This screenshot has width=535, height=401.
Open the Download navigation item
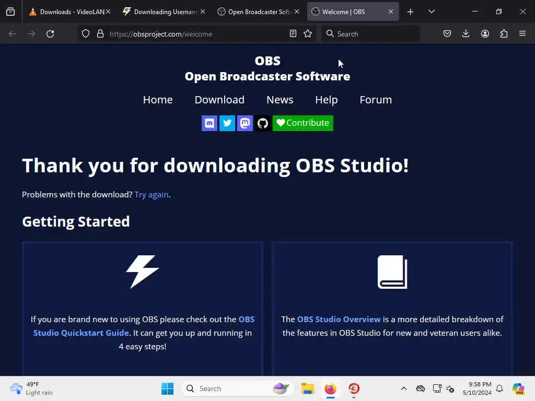click(219, 100)
